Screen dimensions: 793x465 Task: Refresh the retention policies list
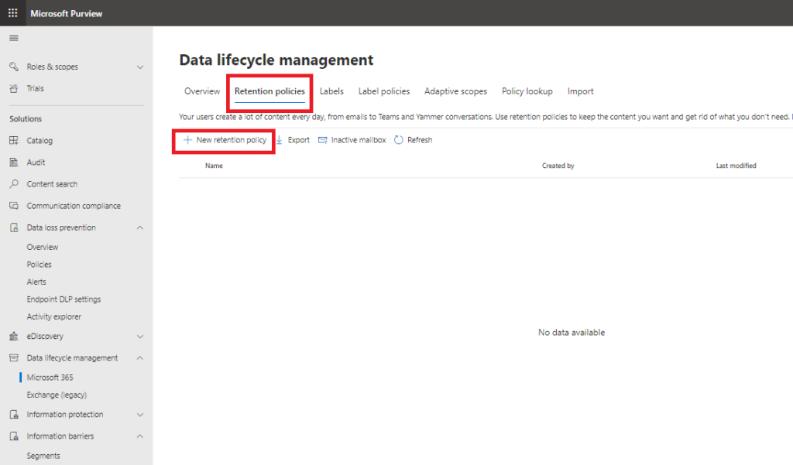click(x=414, y=139)
